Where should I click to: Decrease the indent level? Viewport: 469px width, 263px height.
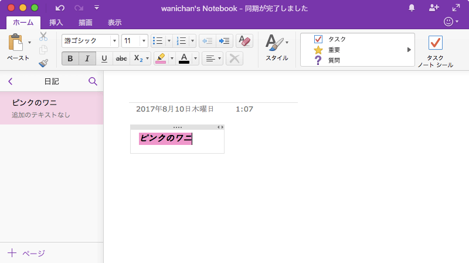pyautogui.click(x=208, y=41)
